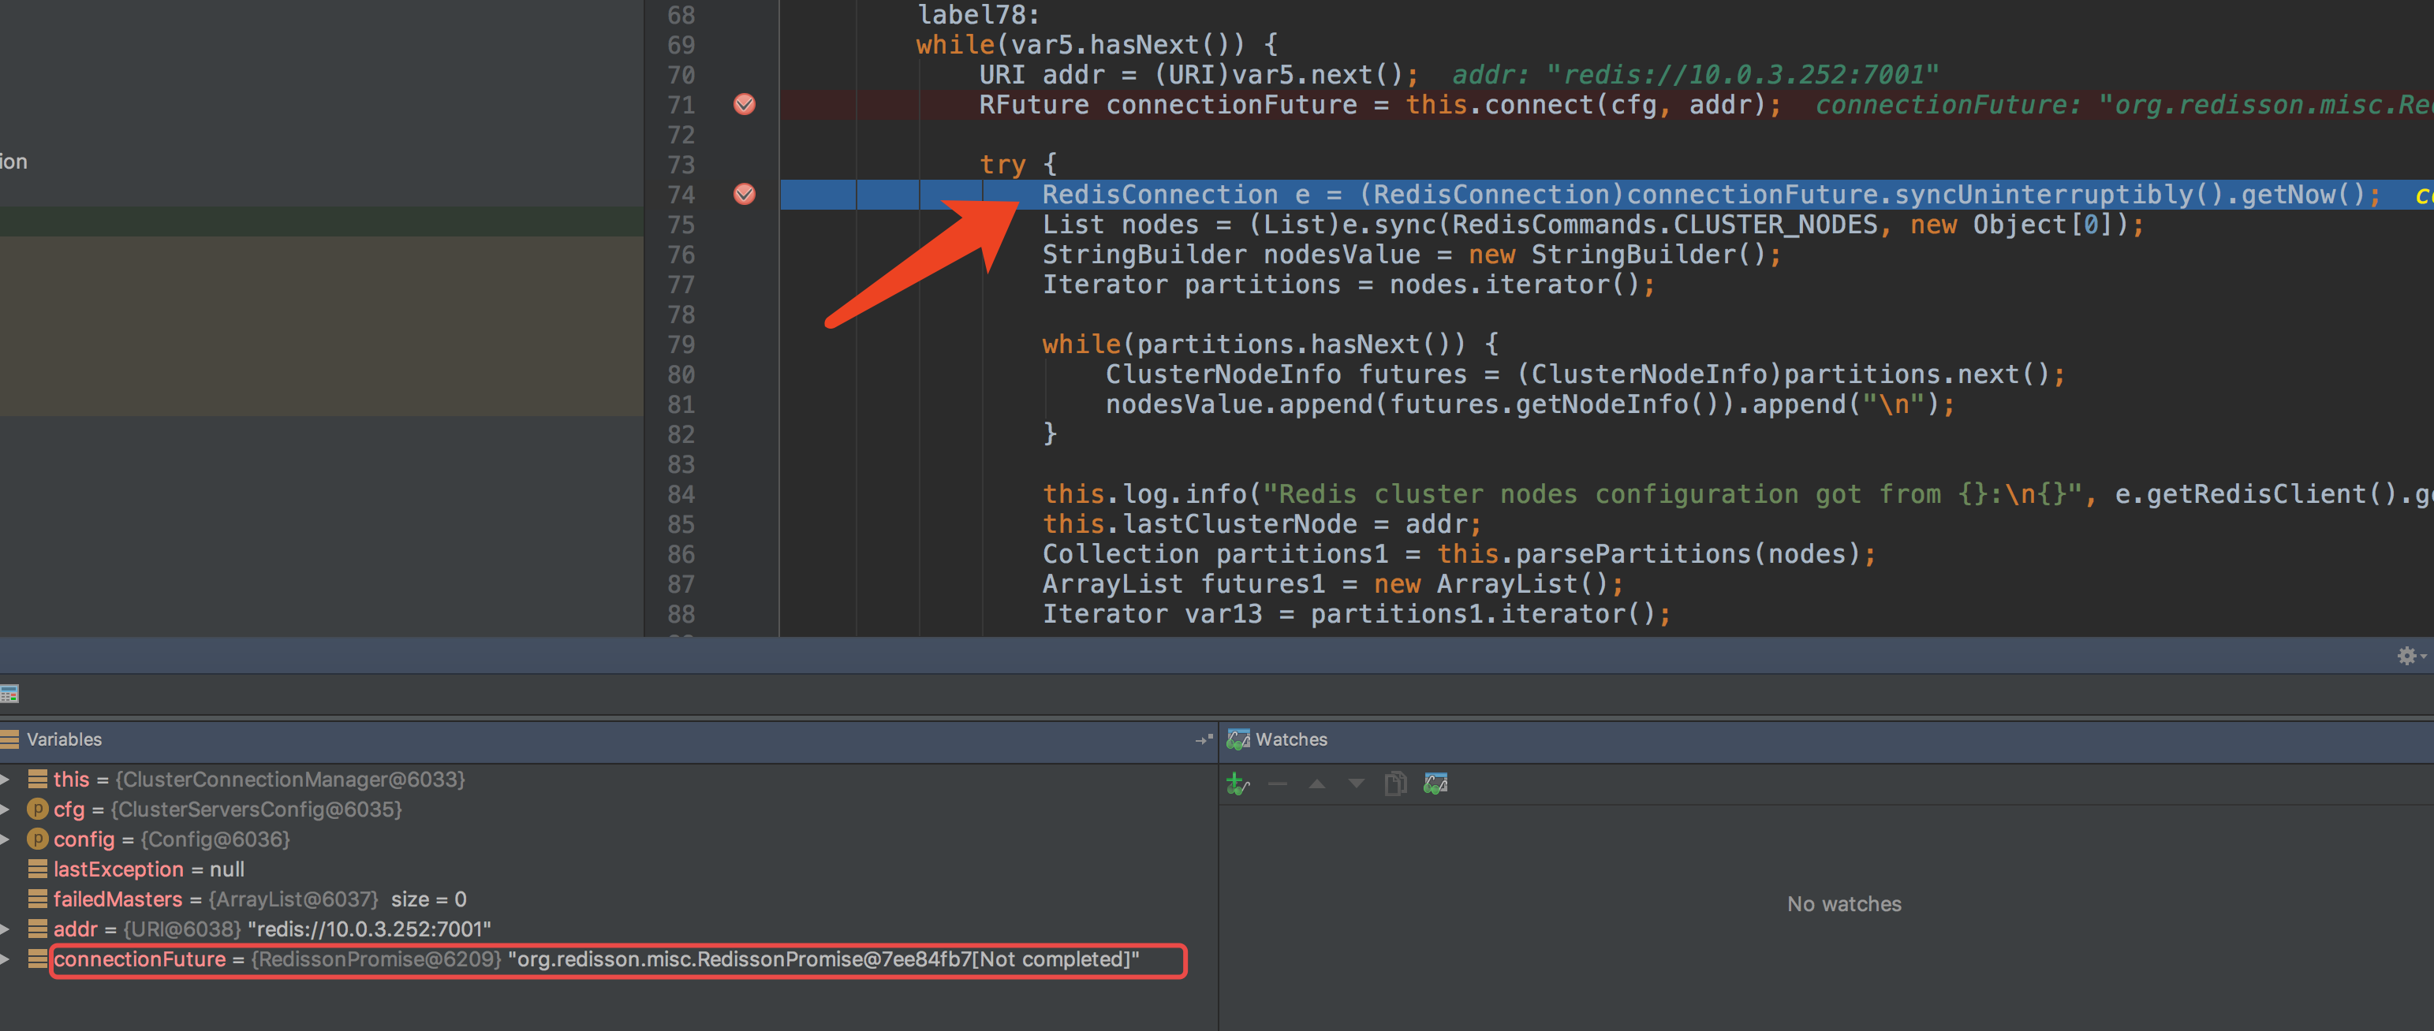Click the 'cfg' parameter icon in Variables
Image resolution: width=2434 pixels, height=1031 pixels.
pyautogui.click(x=38, y=810)
